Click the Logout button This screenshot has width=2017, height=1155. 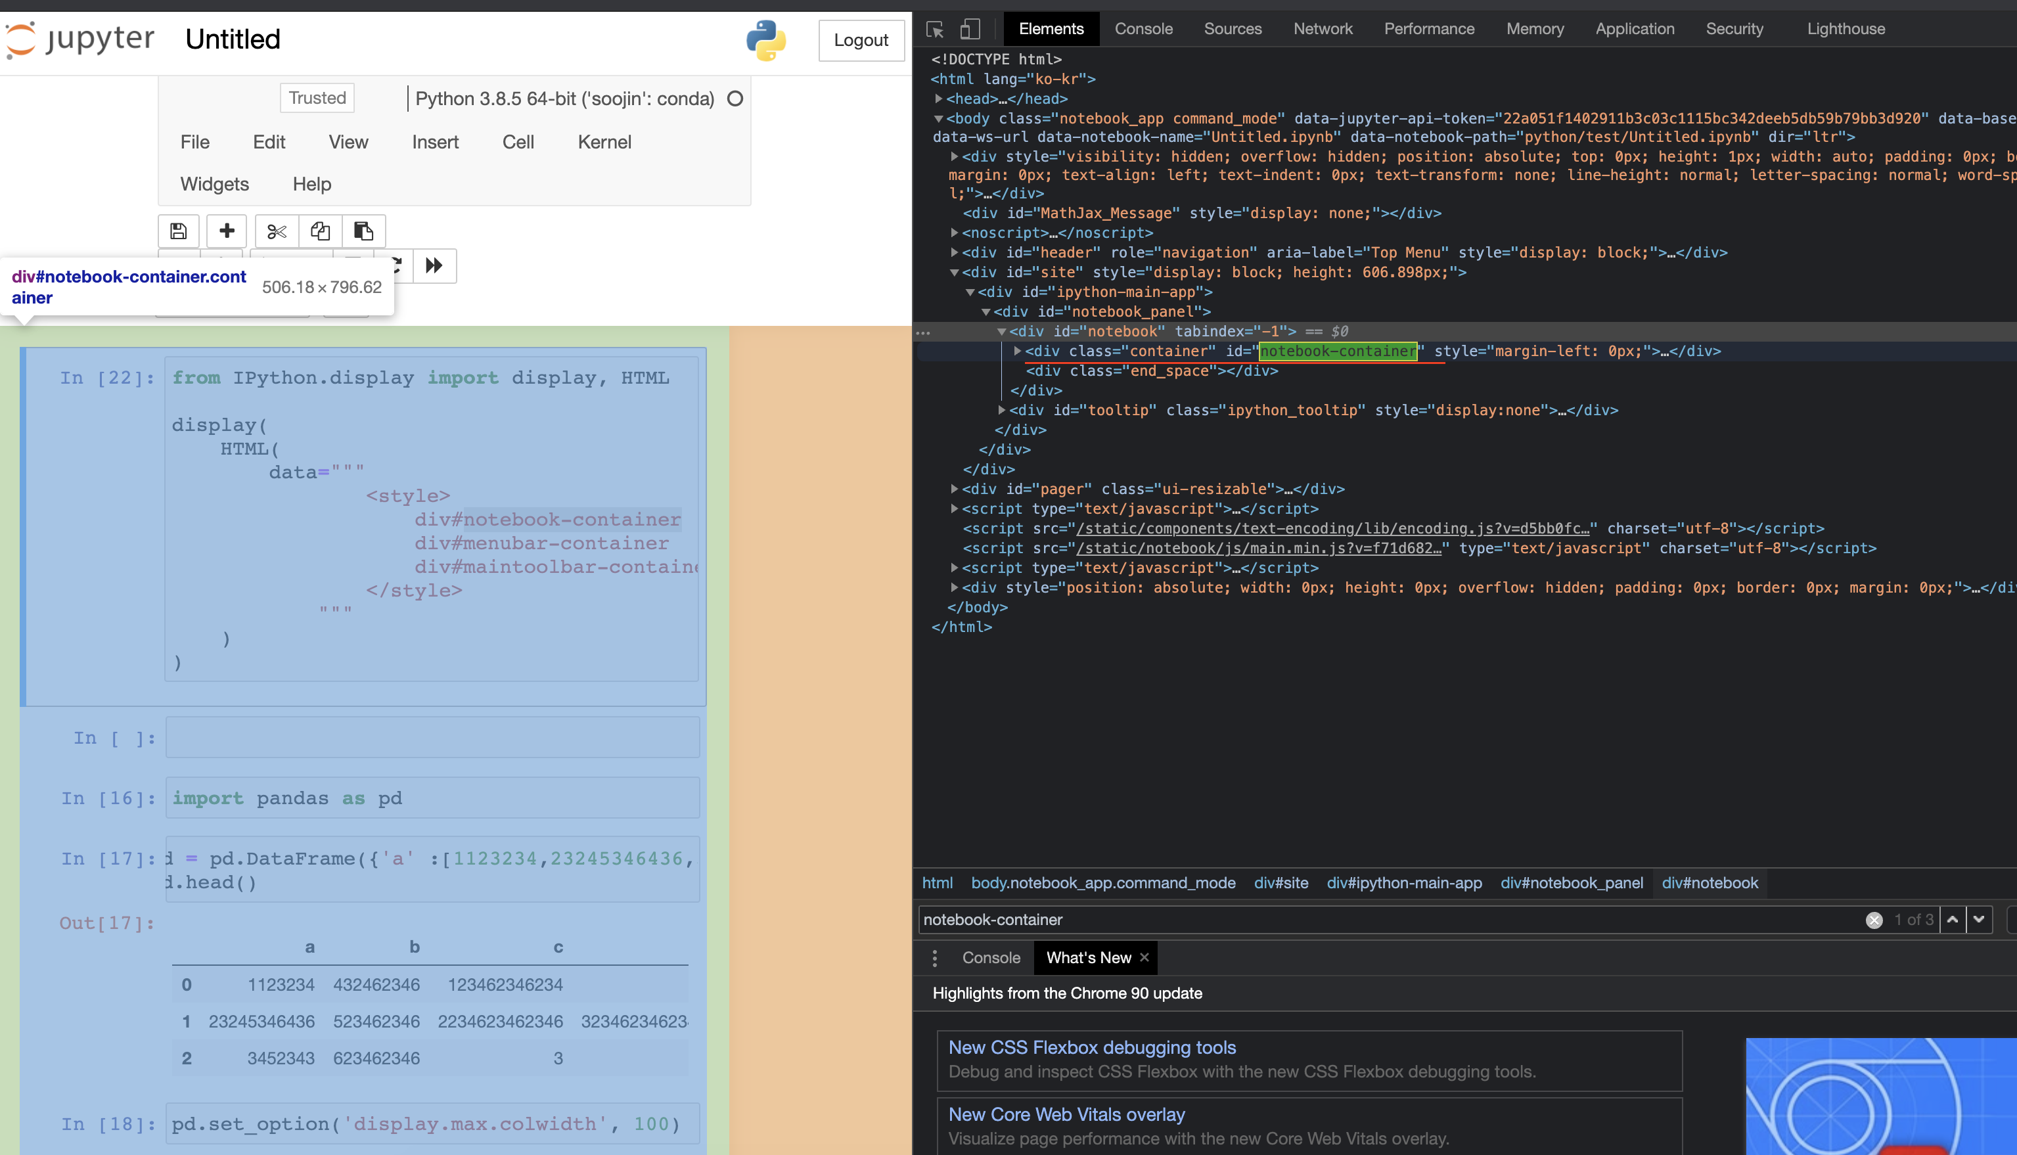[x=861, y=39]
